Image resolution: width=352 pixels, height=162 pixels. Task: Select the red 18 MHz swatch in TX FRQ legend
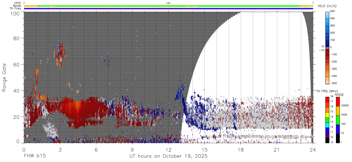pyautogui.click(x=327, y=99)
